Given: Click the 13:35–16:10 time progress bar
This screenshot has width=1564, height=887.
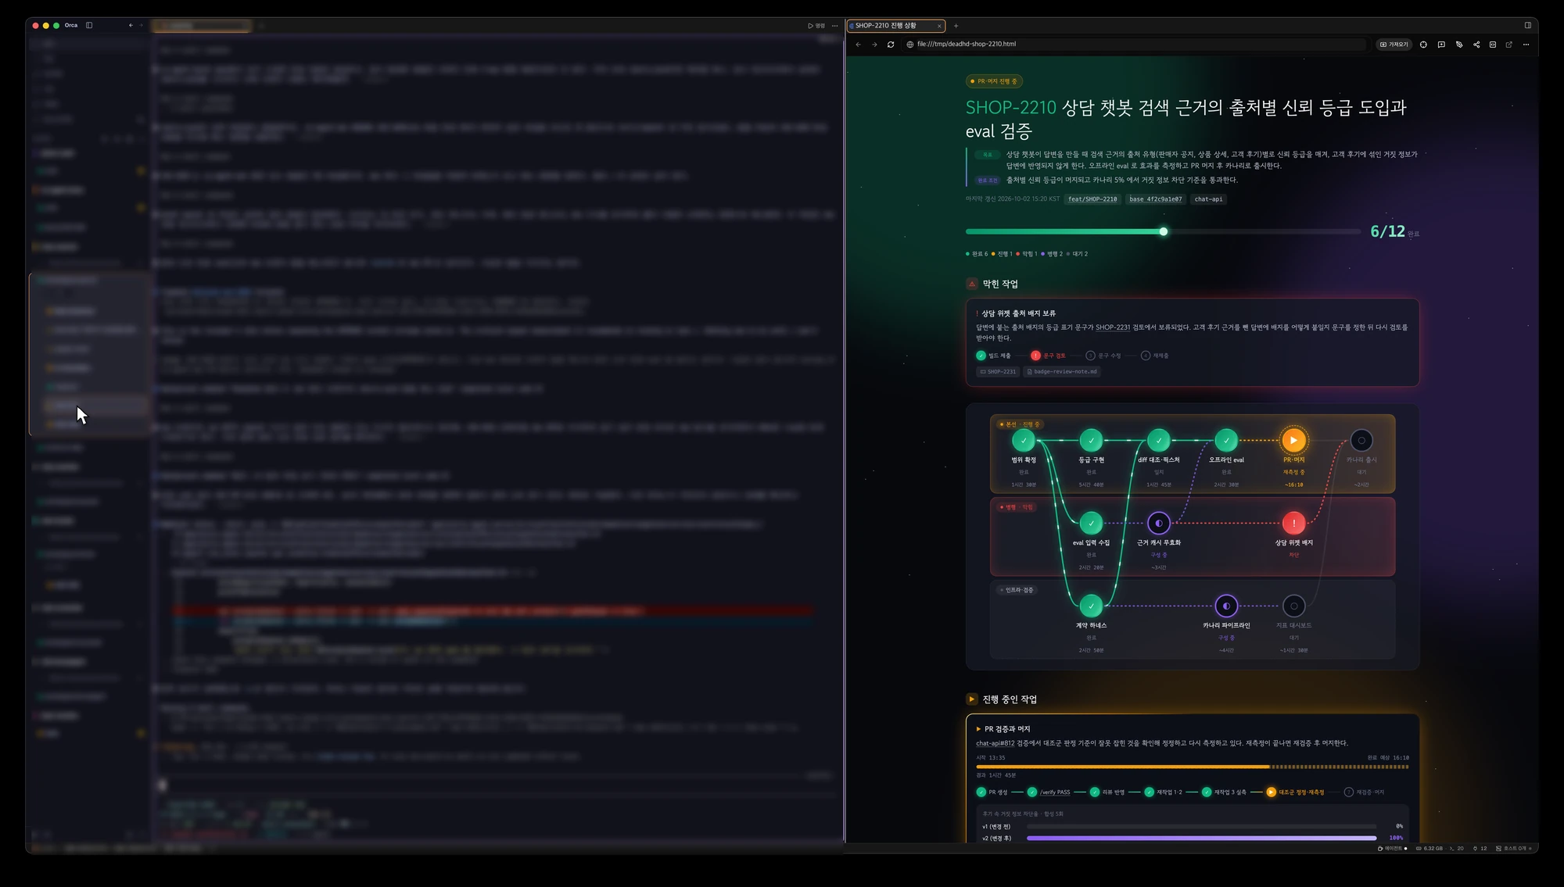Looking at the screenshot, I should 1193,767.
